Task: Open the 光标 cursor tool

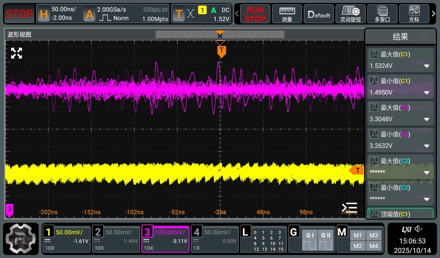Action: (415, 14)
